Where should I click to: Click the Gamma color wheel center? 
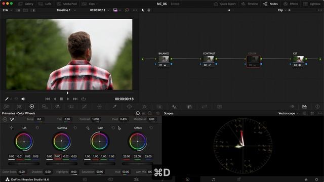click(x=62, y=141)
